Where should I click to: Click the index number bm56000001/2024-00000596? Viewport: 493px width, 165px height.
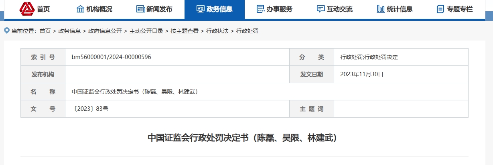[x=112, y=57]
